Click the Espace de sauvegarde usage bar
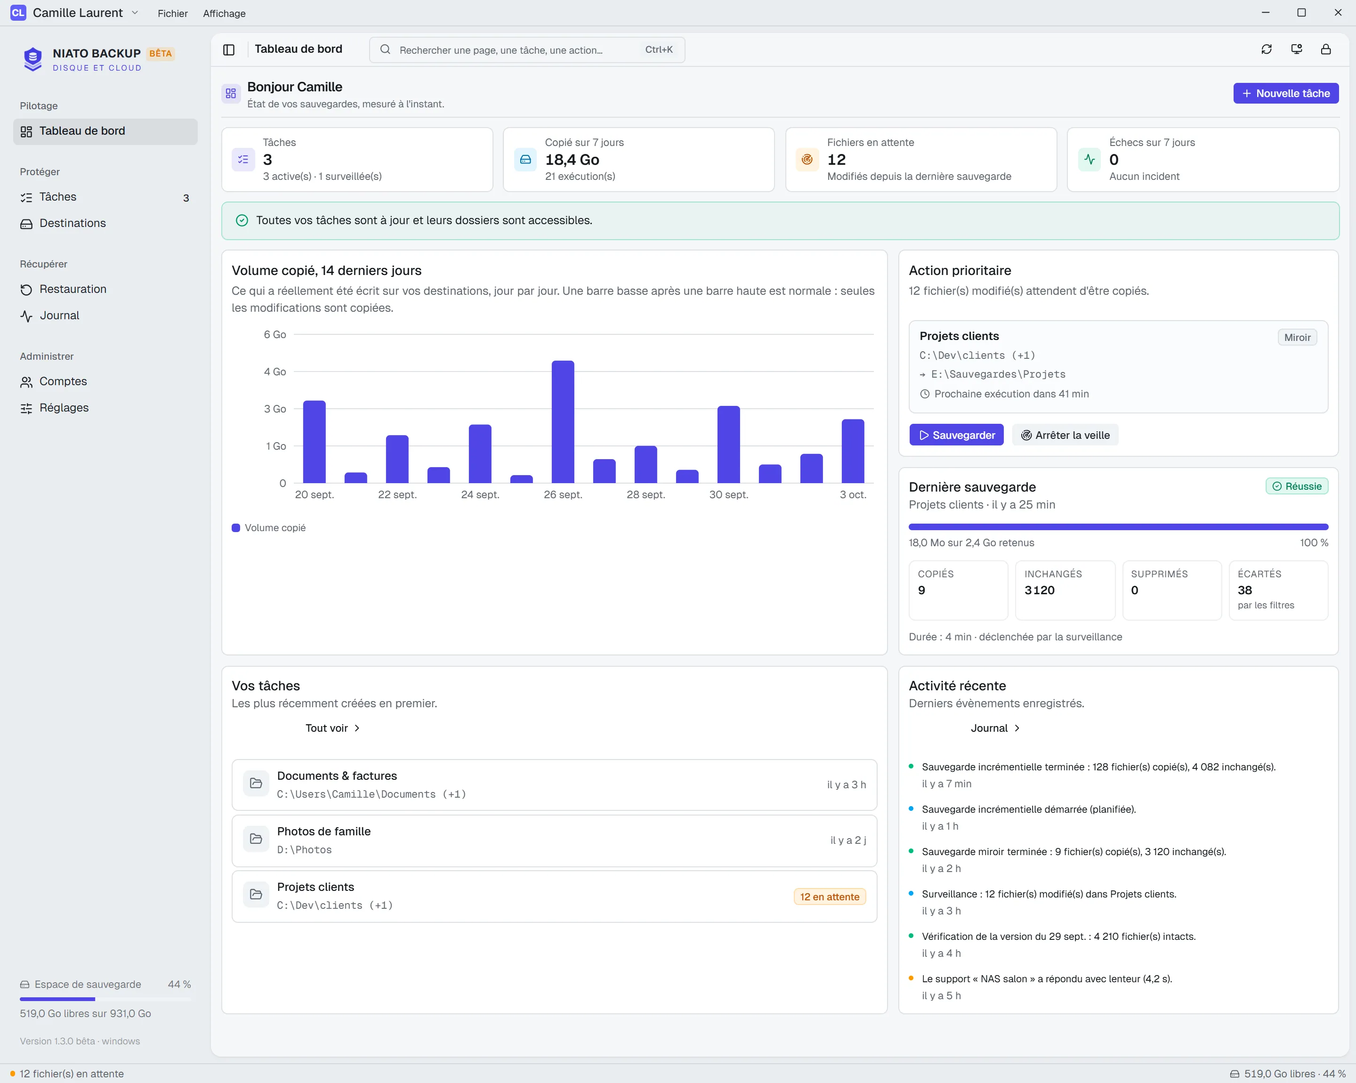This screenshot has width=1356, height=1083. pos(105,999)
